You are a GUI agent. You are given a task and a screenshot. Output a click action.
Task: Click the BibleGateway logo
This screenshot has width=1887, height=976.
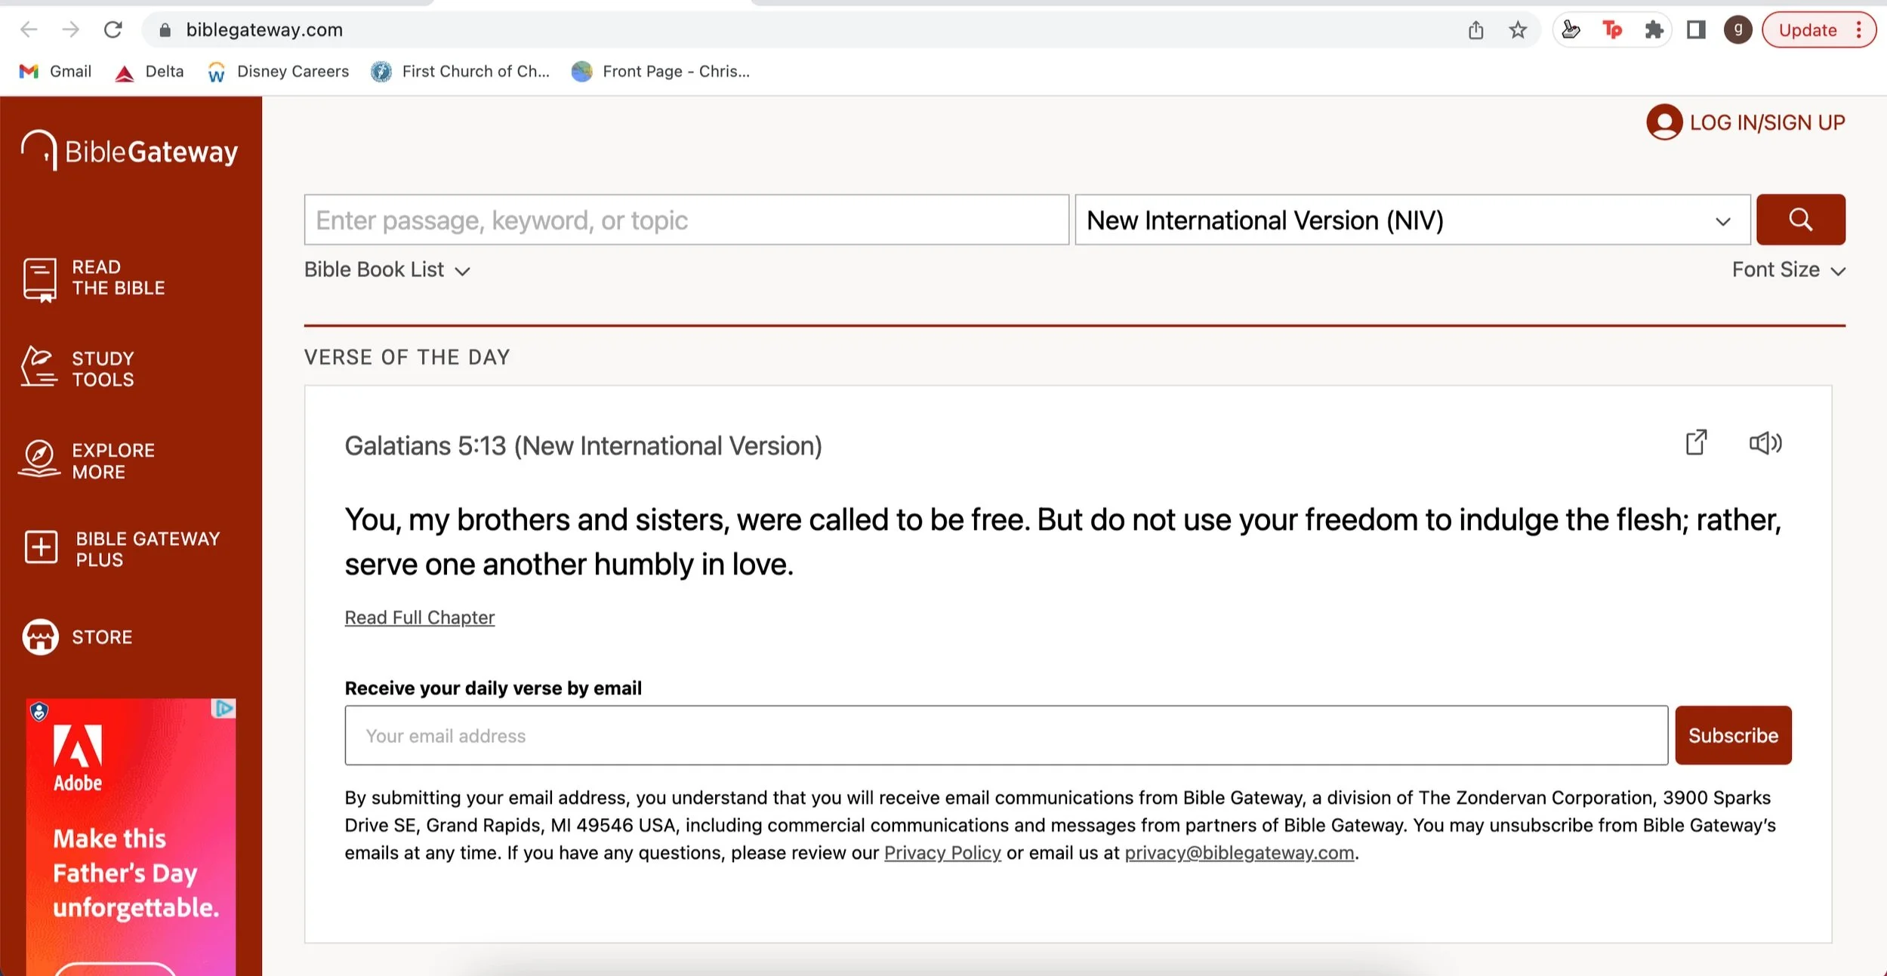(130, 151)
